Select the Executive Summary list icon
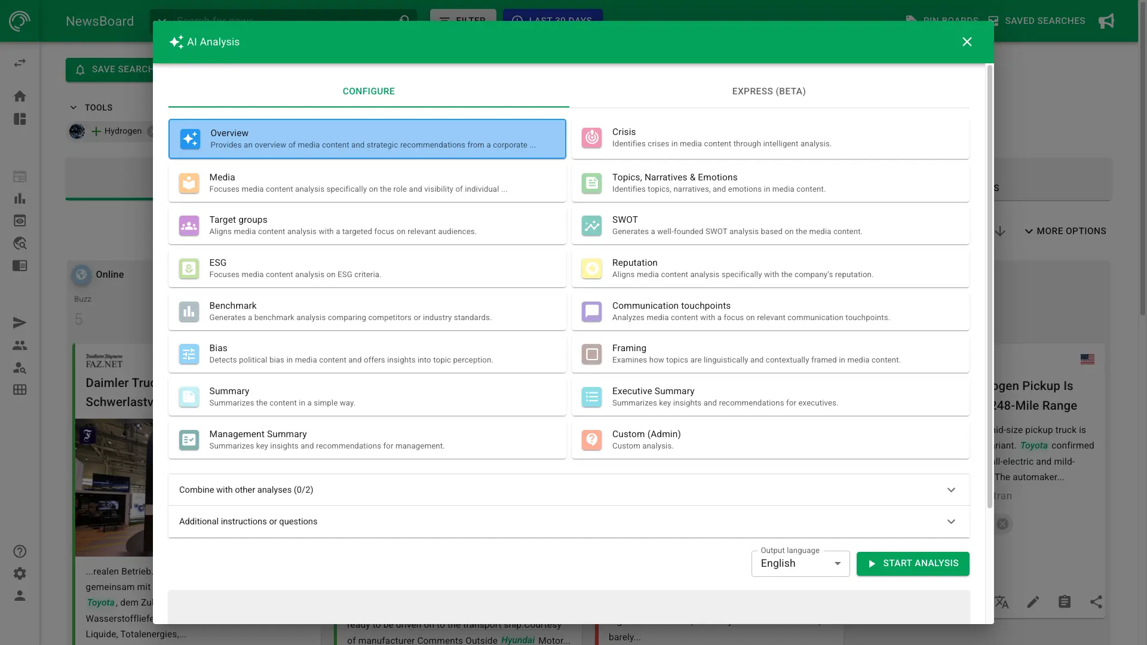 [x=591, y=397]
